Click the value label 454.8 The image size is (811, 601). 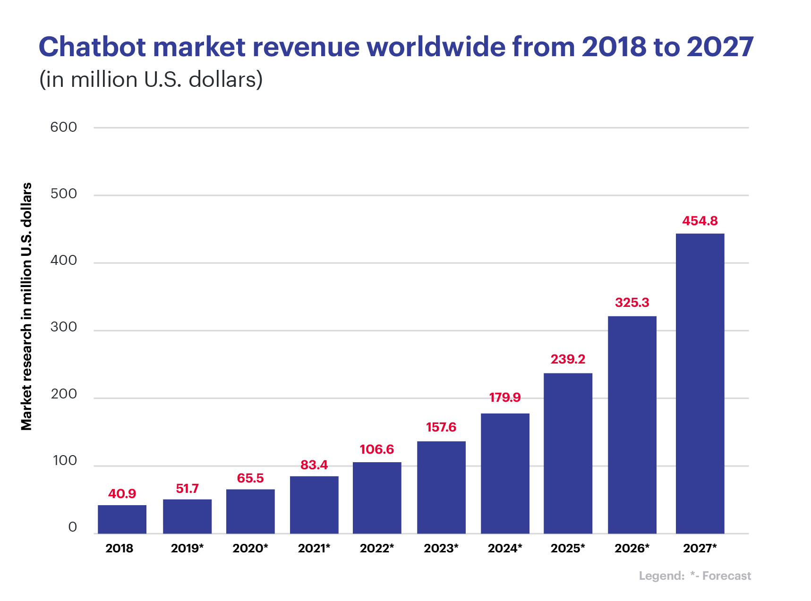700,221
